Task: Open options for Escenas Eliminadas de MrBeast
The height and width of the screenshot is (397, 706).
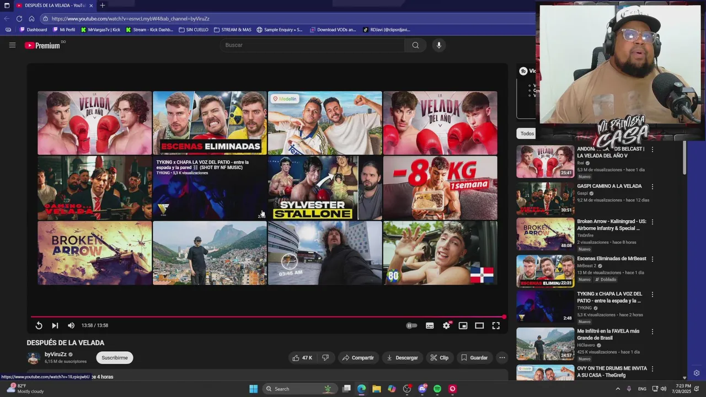Action: (652, 259)
